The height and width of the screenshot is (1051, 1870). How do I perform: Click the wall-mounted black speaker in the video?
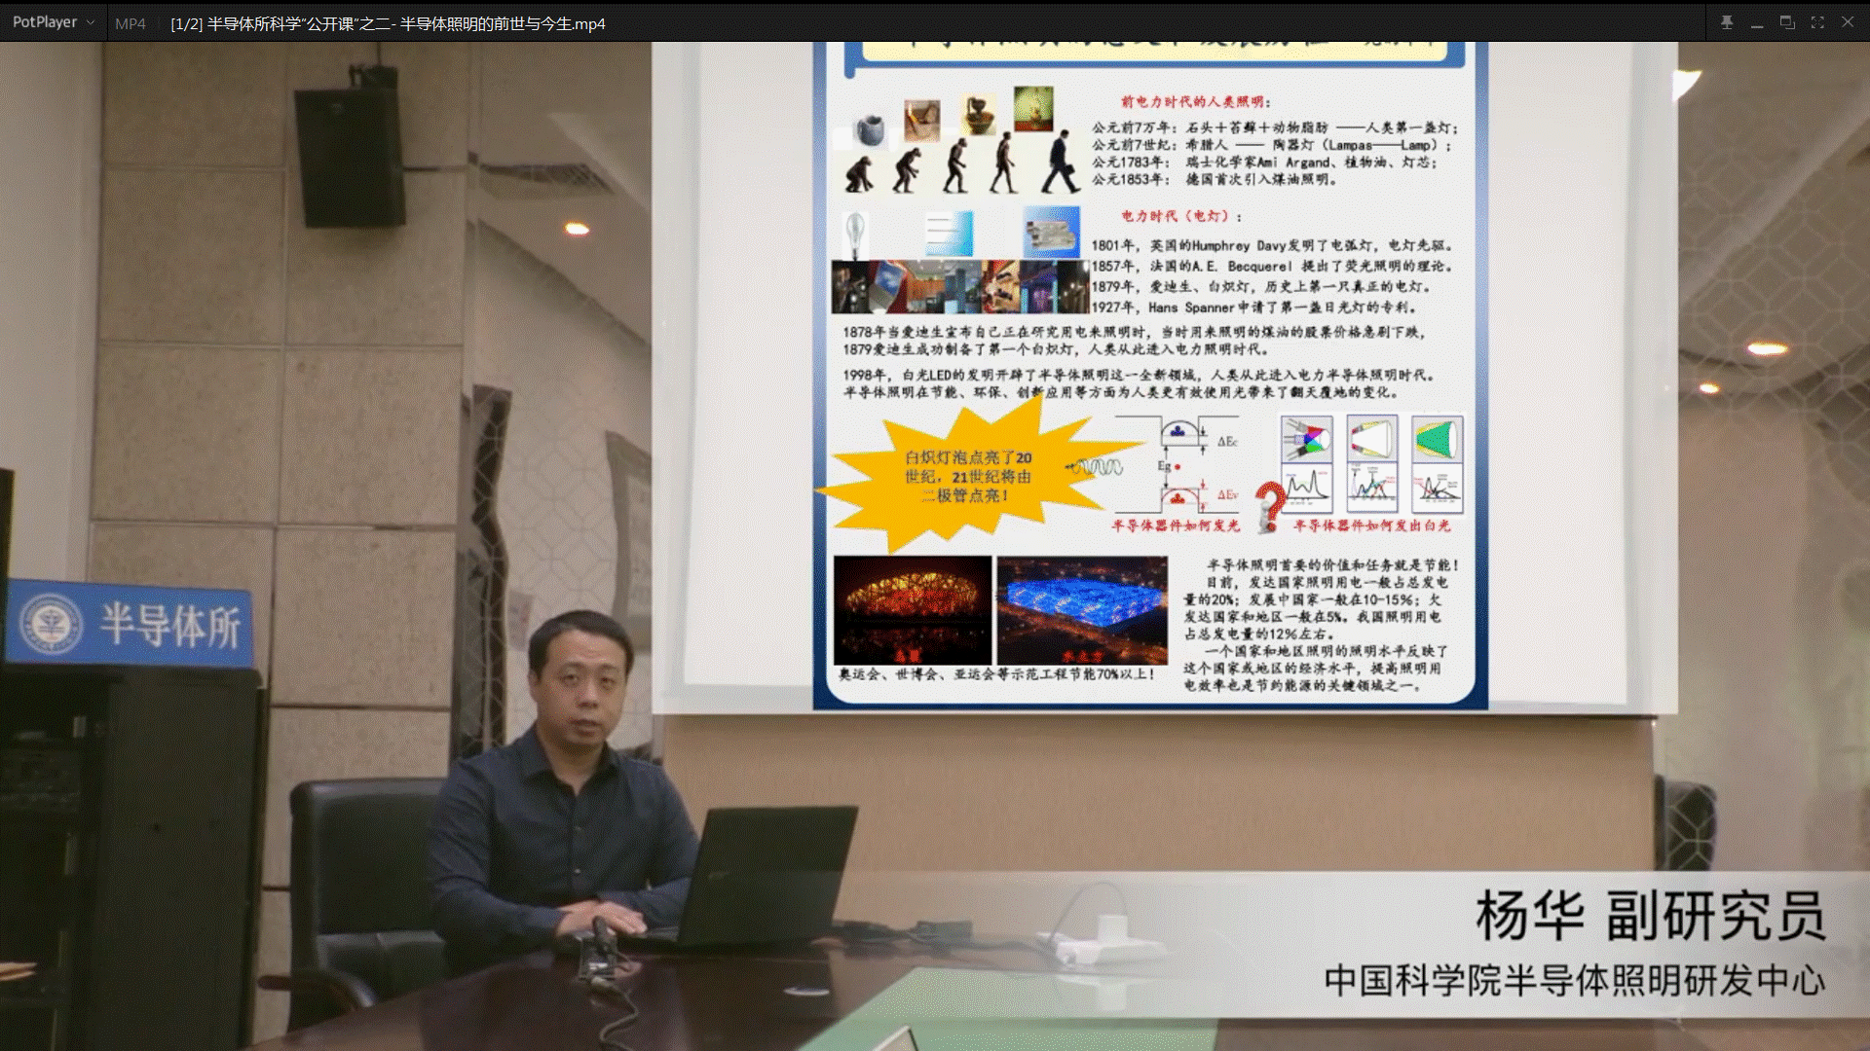coord(348,151)
